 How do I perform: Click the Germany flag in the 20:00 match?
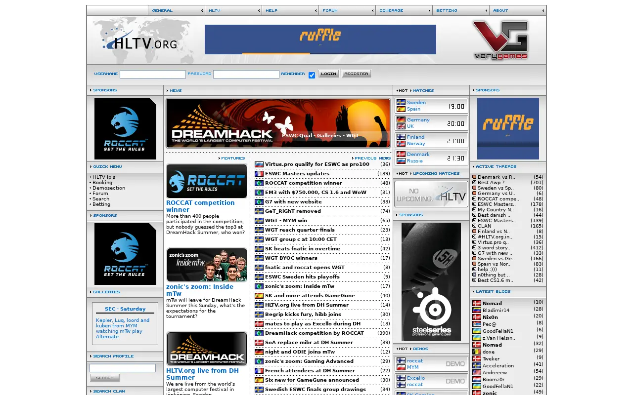click(x=401, y=120)
